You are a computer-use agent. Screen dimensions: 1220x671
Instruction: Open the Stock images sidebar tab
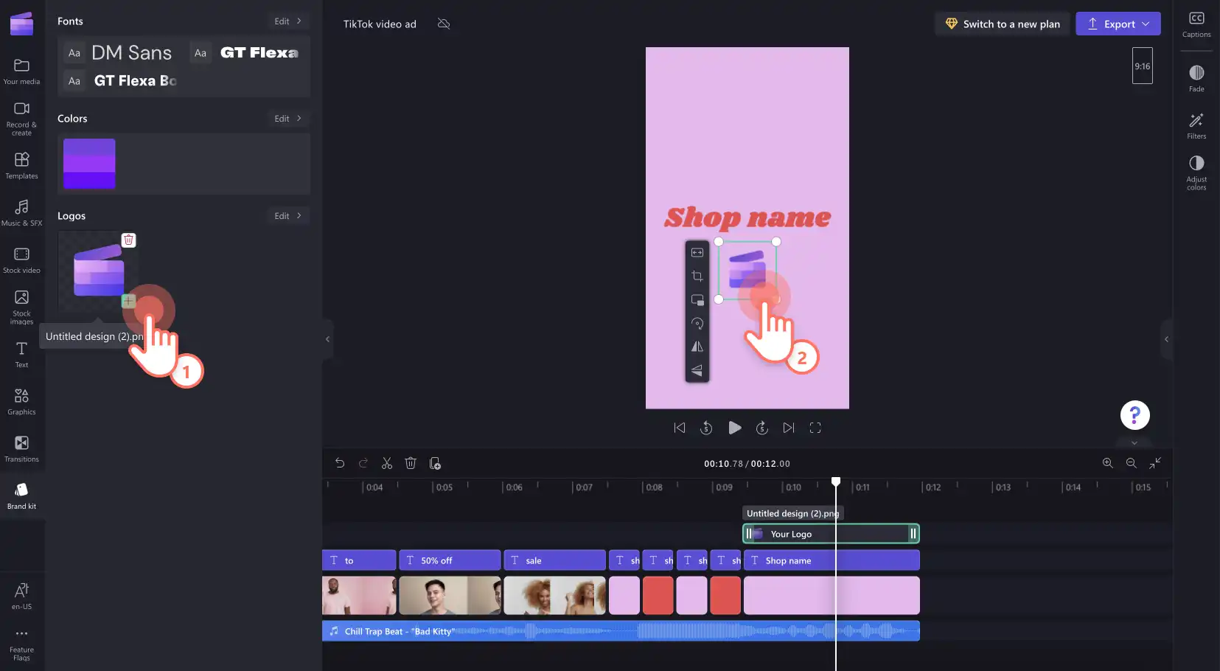click(x=21, y=307)
